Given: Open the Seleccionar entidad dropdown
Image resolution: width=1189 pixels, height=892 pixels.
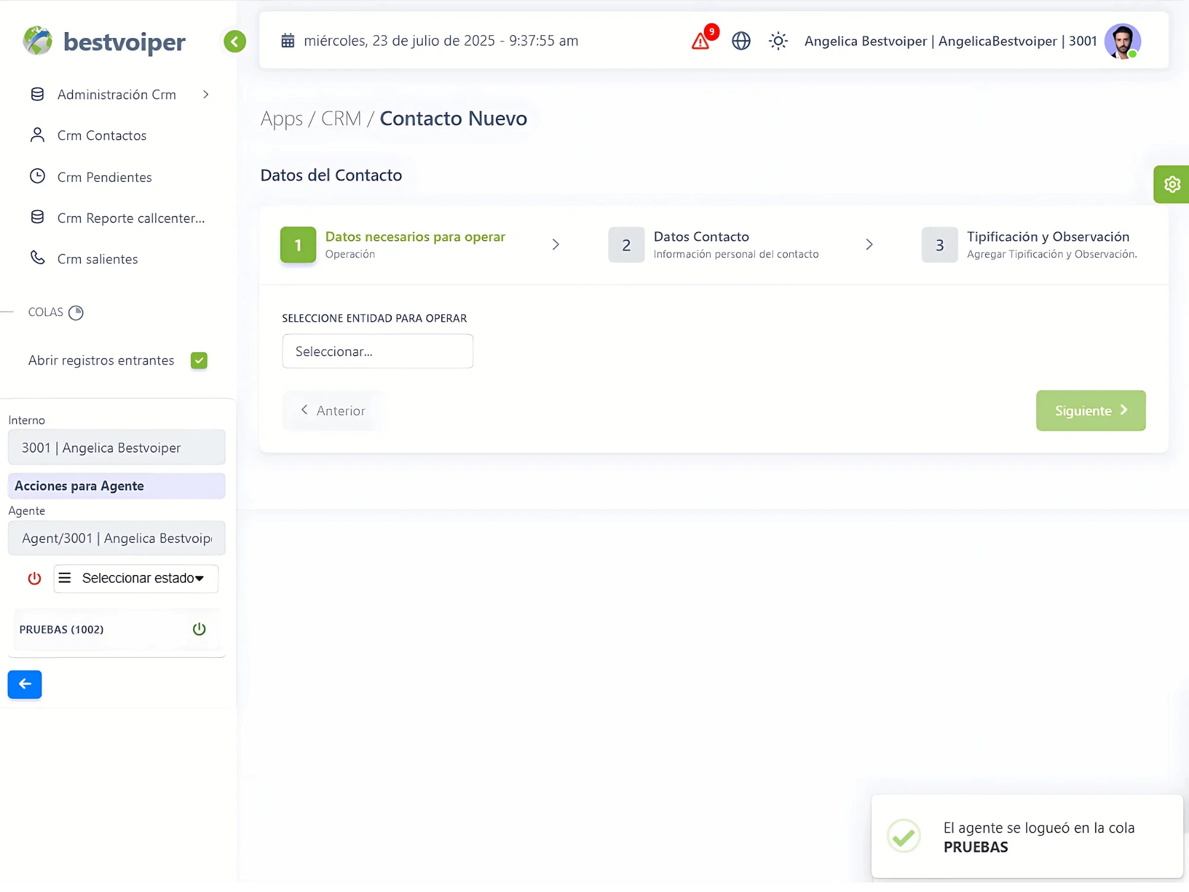Looking at the screenshot, I should click(378, 351).
